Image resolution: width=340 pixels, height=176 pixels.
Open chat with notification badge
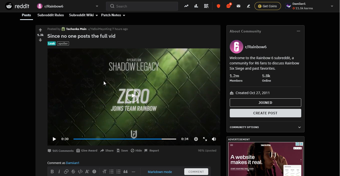click(x=228, y=6)
